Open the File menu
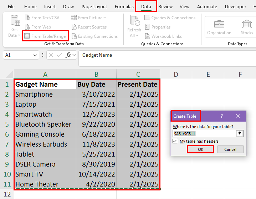 [x=11, y=6]
